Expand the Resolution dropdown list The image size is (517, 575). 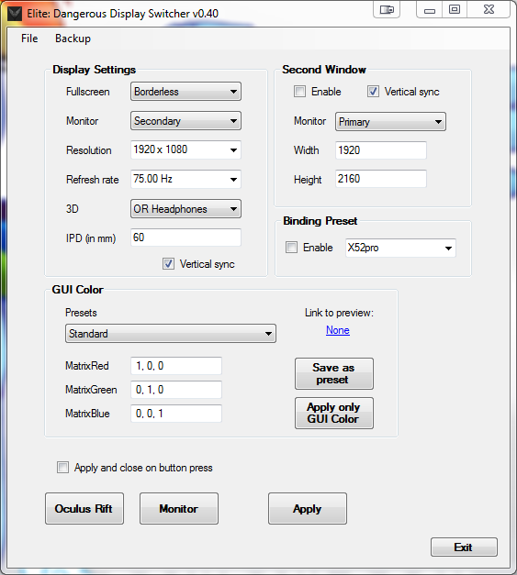click(185, 149)
